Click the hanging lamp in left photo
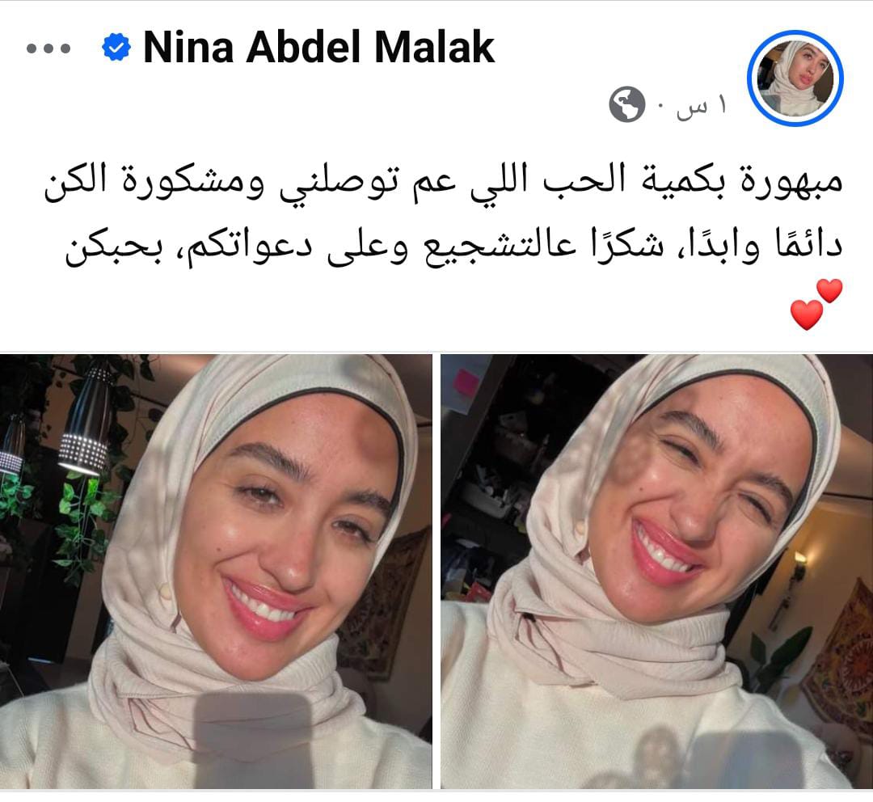 pos(86,419)
